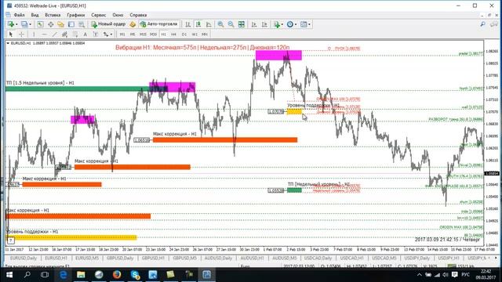The image size is (502, 282).
Task: Select the text label tool
Action: point(96,34)
